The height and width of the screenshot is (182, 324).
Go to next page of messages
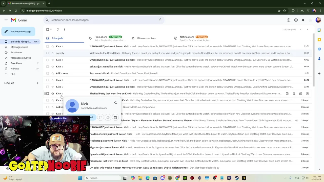307,30
